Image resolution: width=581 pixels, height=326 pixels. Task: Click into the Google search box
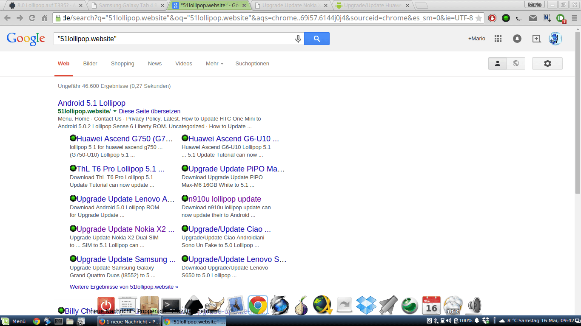tap(174, 39)
